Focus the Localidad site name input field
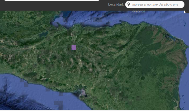The height and width of the screenshot is (111, 189). (x=155, y=4)
